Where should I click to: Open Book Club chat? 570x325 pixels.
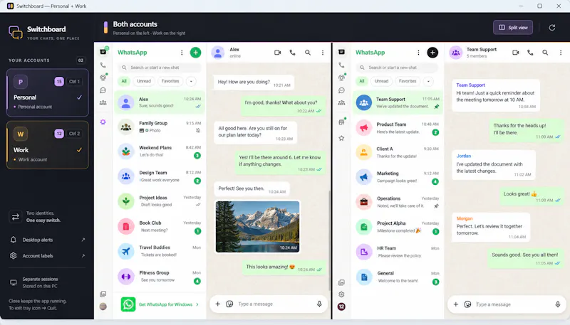click(160, 226)
